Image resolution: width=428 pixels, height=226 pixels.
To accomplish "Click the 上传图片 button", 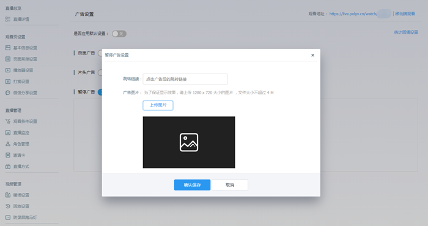I will coord(158,105).
